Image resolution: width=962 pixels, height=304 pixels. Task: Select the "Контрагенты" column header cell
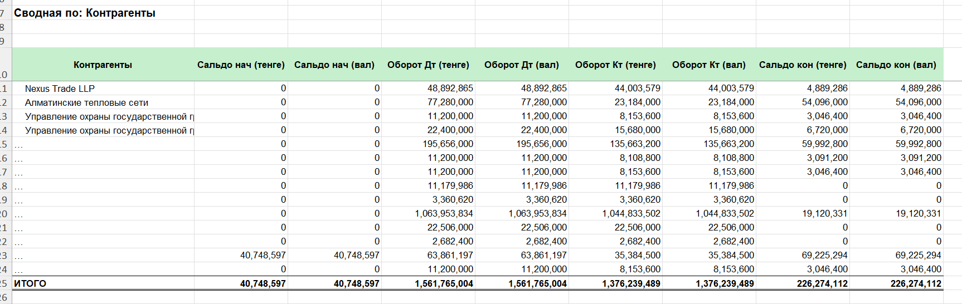(x=103, y=65)
